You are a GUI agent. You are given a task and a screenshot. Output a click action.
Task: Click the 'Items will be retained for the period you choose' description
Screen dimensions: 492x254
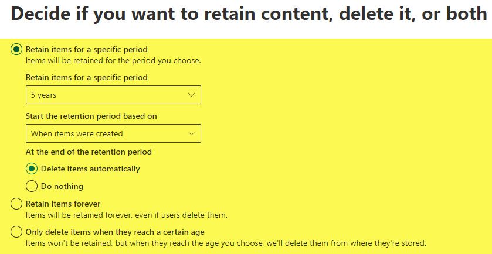pyautogui.click(x=113, y=60)
